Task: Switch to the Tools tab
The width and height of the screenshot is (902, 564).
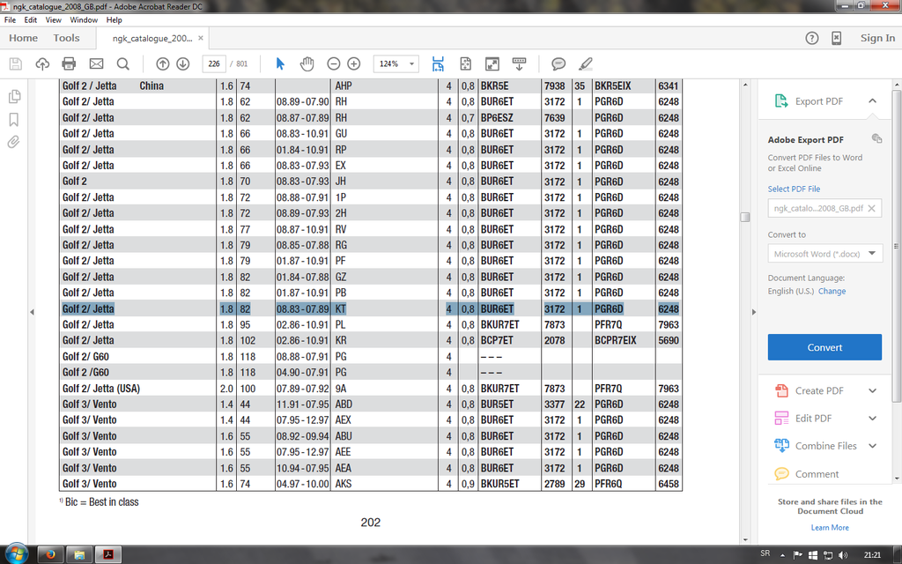Action: point(66,38)
